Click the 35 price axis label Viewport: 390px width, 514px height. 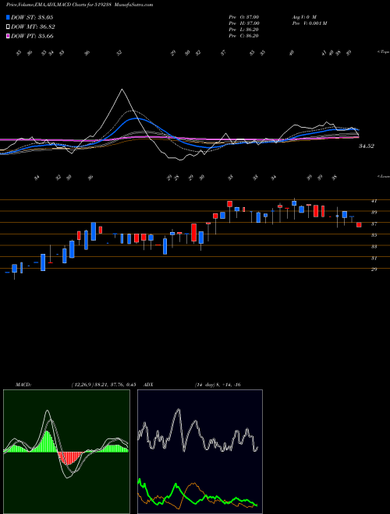374,235
